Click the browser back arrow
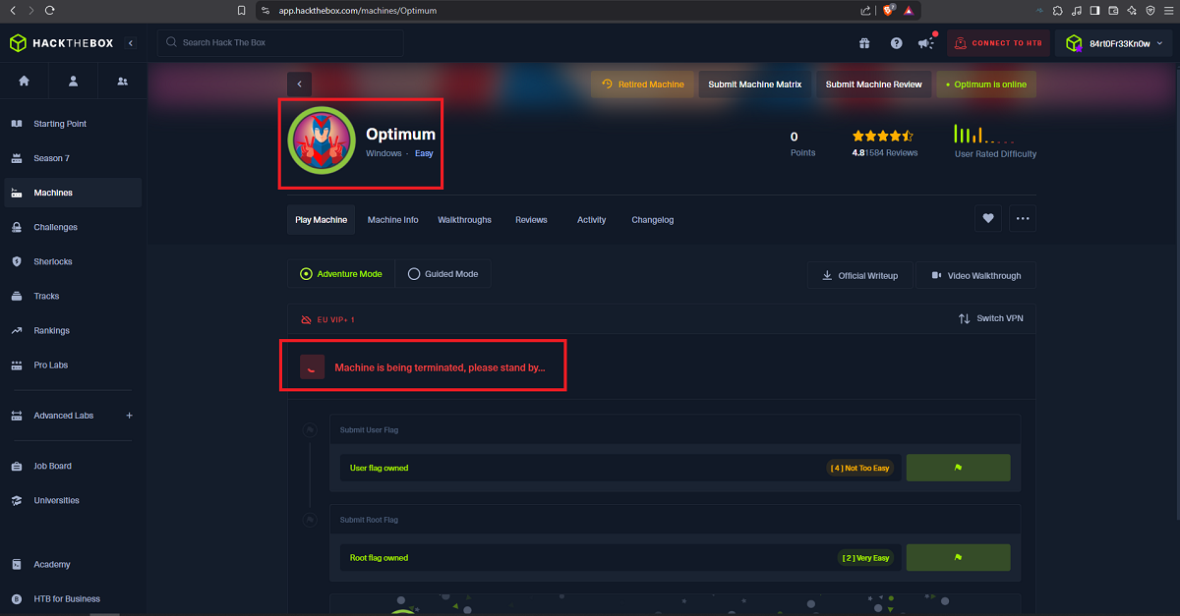 (x=13, y=10)
